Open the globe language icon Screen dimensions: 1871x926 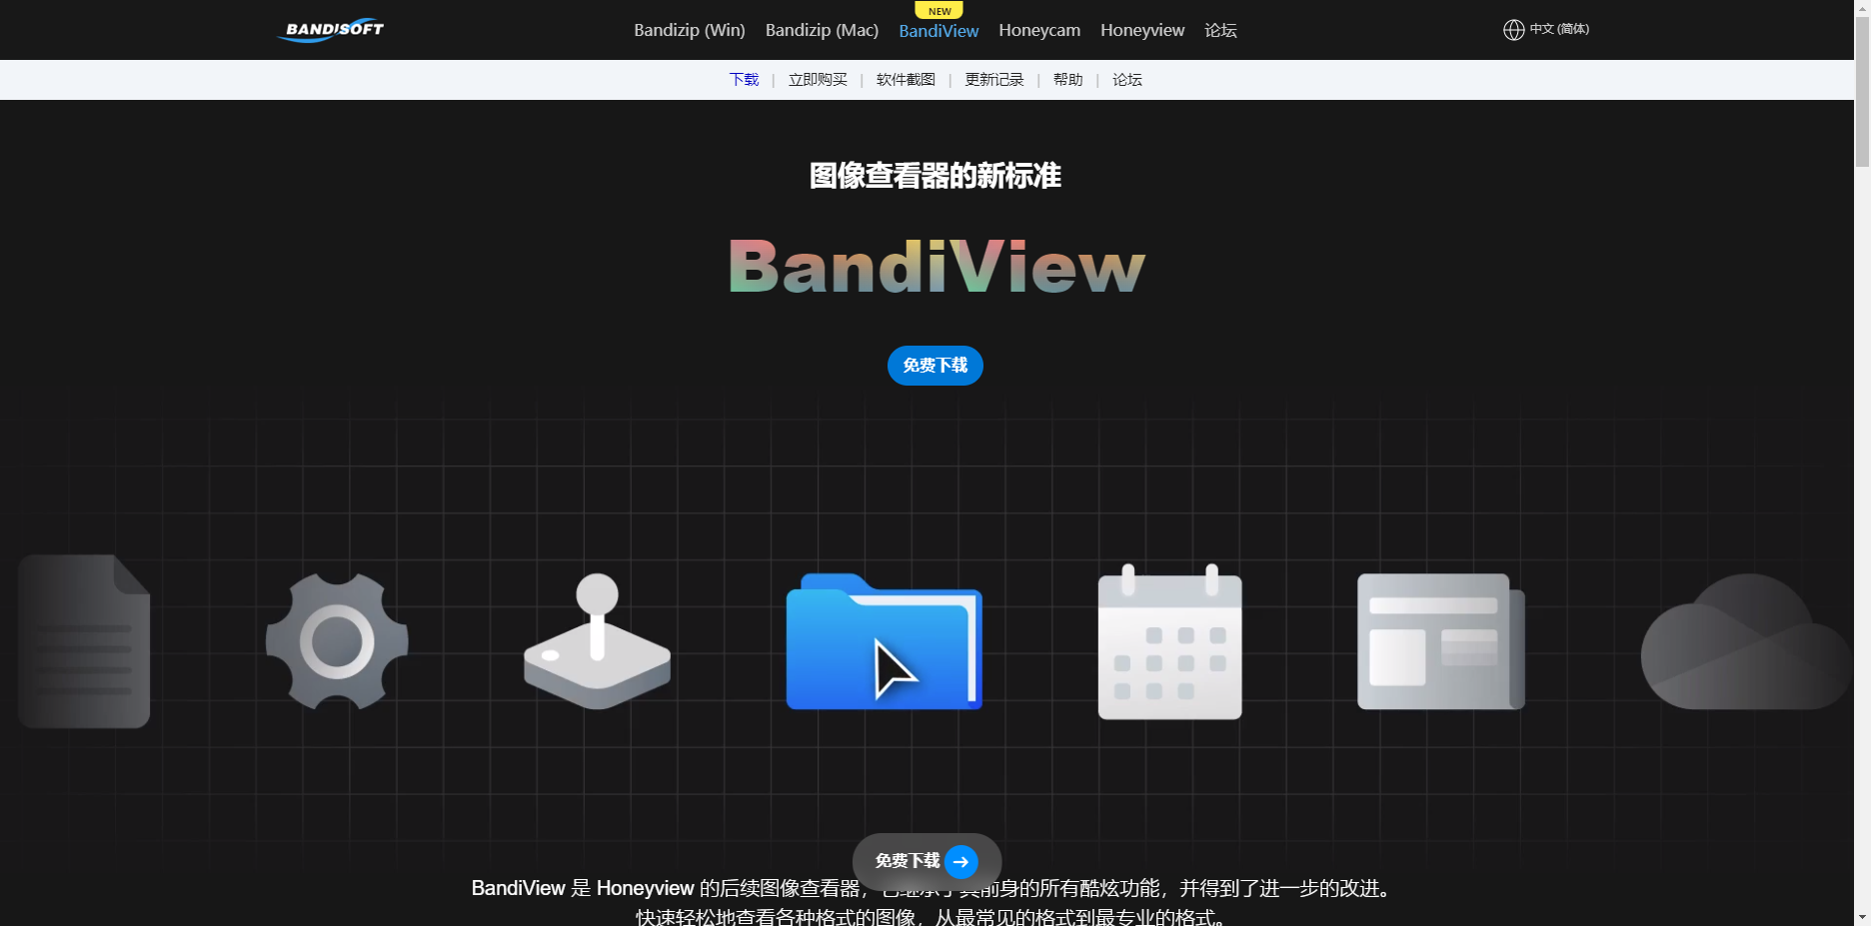coord(1513,30)
